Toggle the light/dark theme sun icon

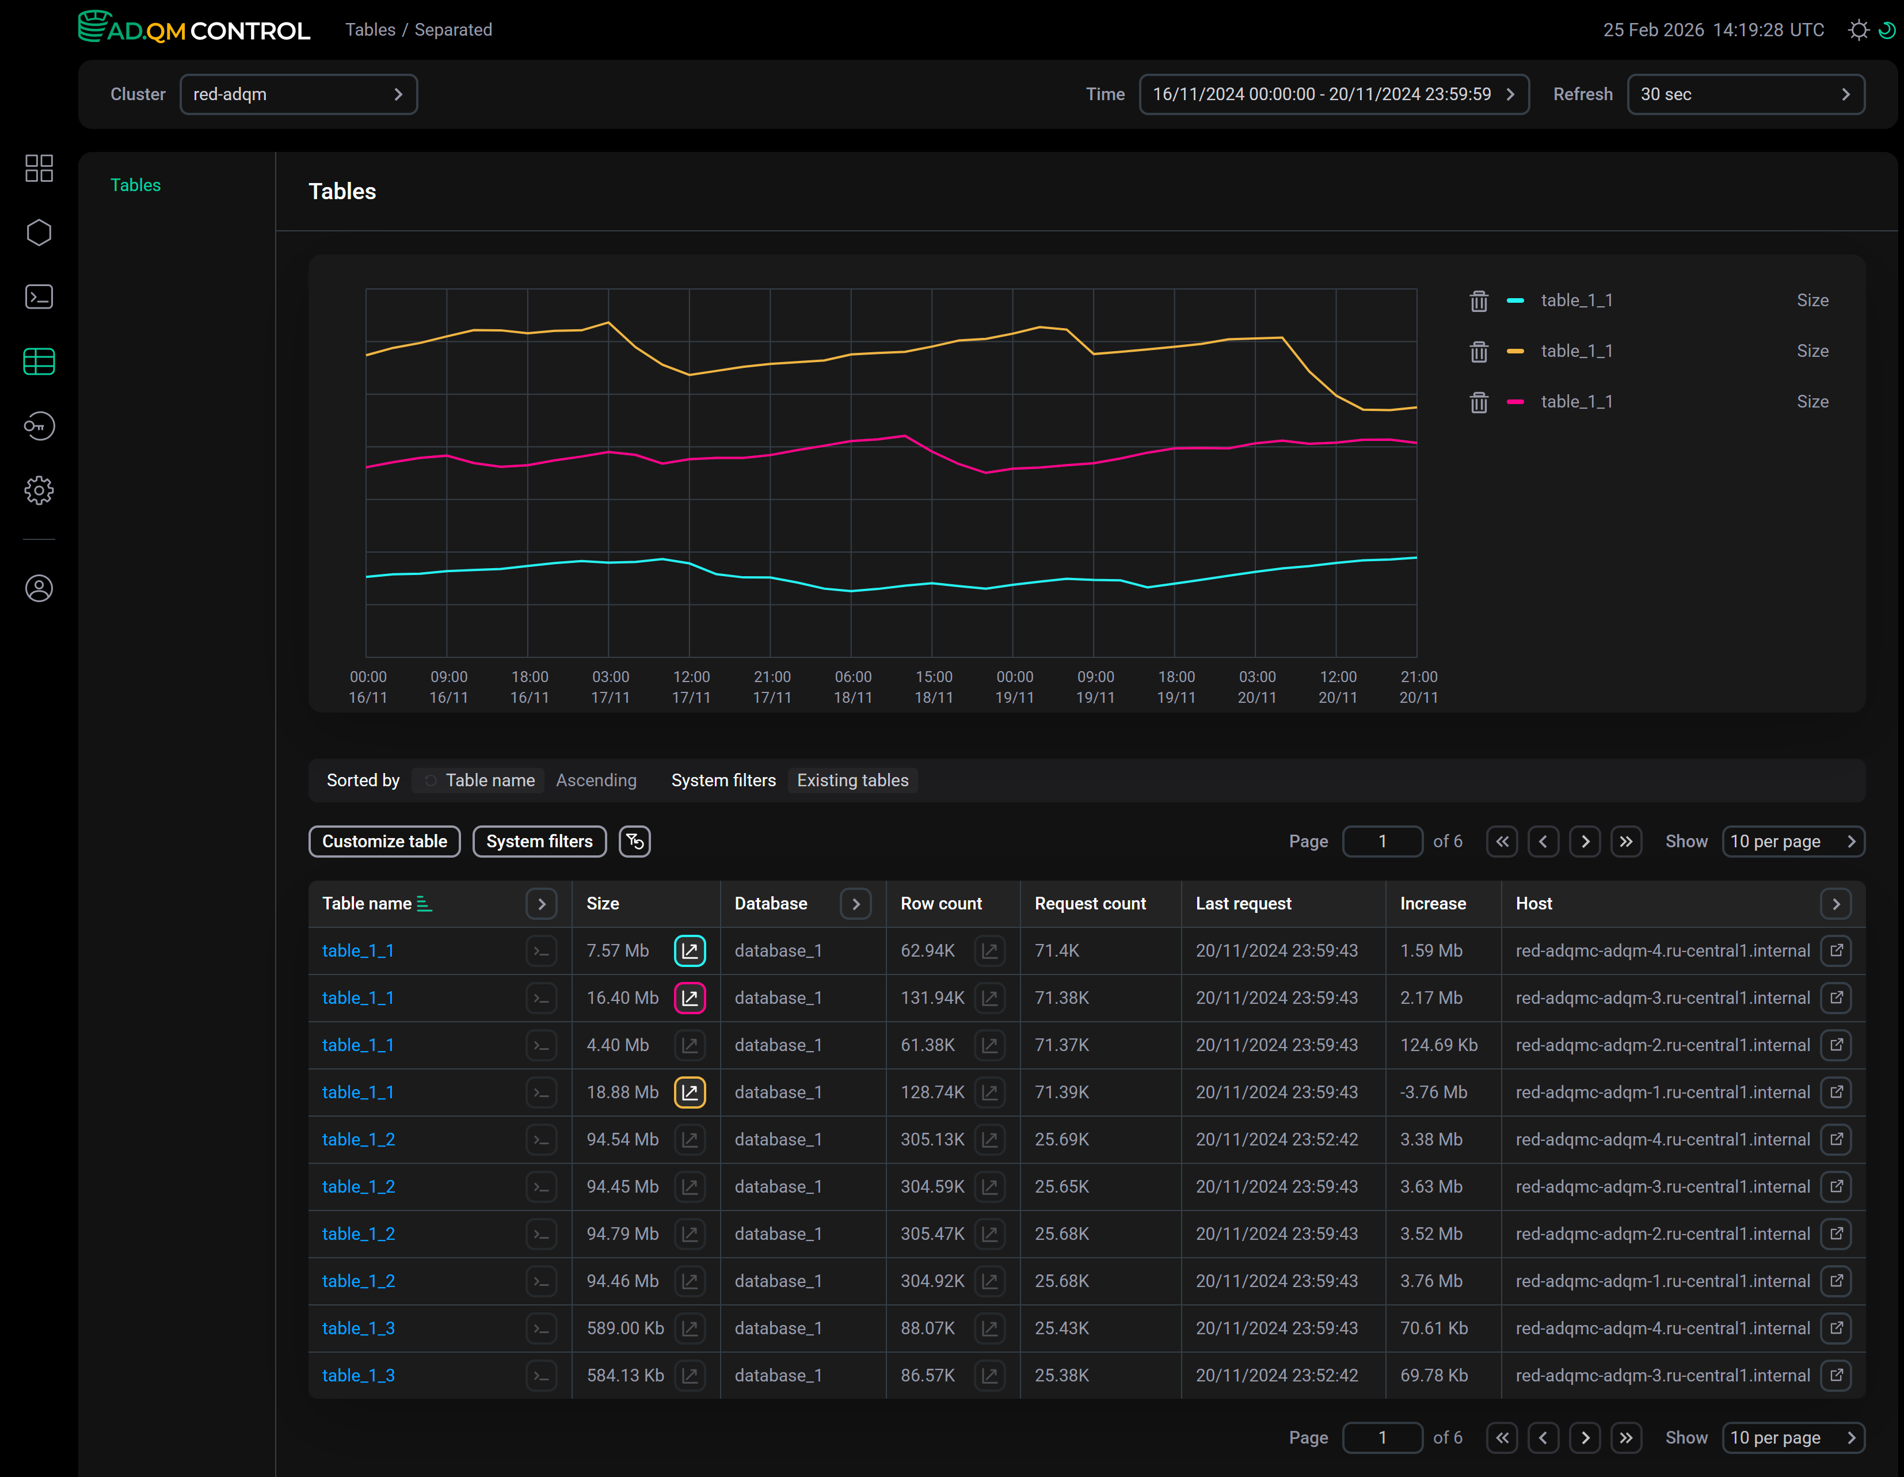[1858, 31]
